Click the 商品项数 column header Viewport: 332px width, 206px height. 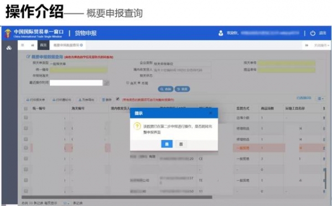[267, 108]
